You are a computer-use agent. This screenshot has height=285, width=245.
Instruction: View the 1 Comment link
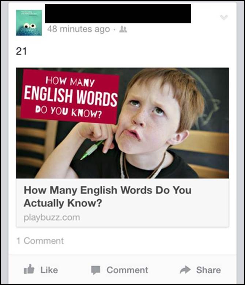pos(40,241)
